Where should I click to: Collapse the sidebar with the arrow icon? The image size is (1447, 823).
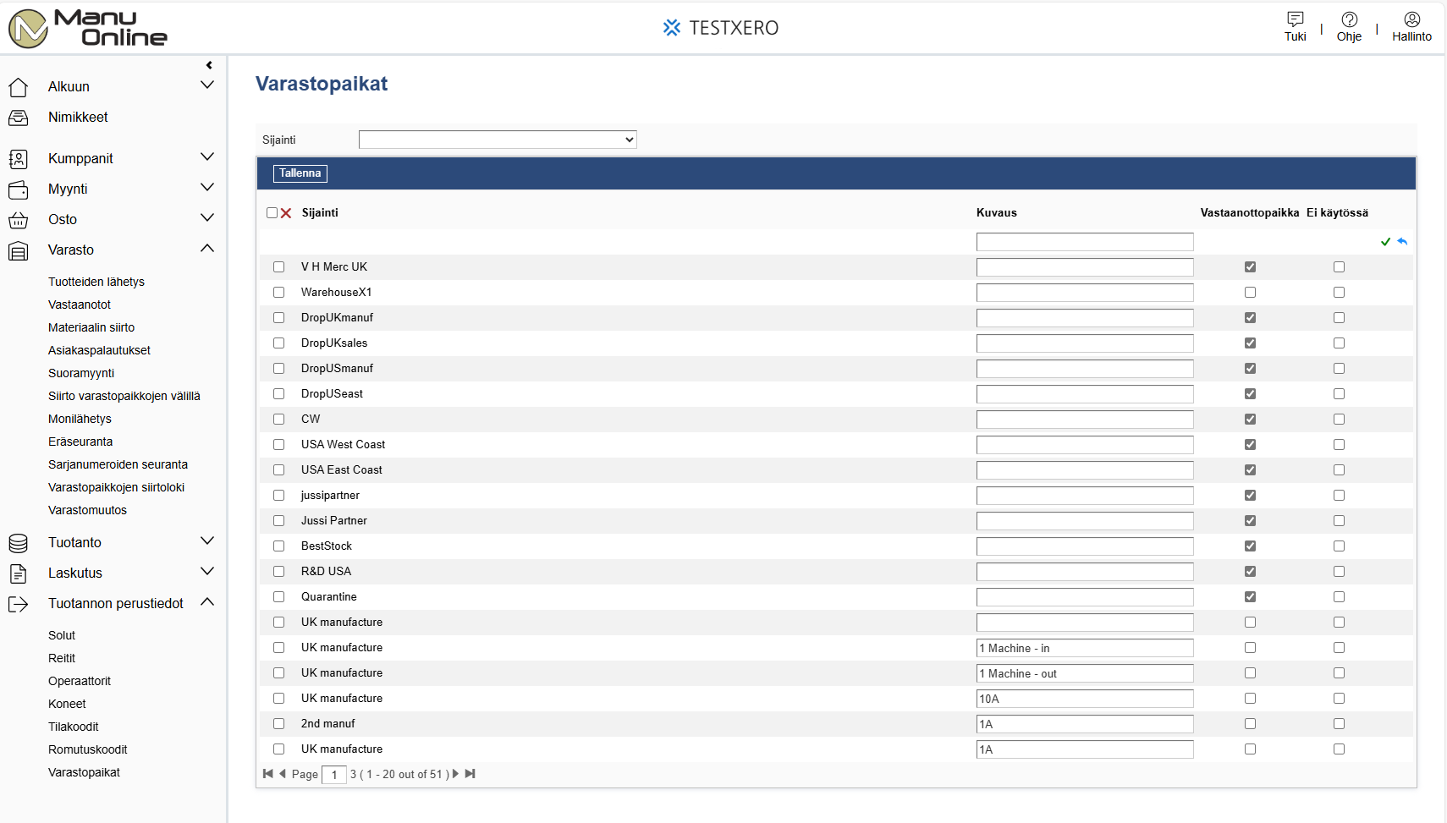[x=209, y=65]
